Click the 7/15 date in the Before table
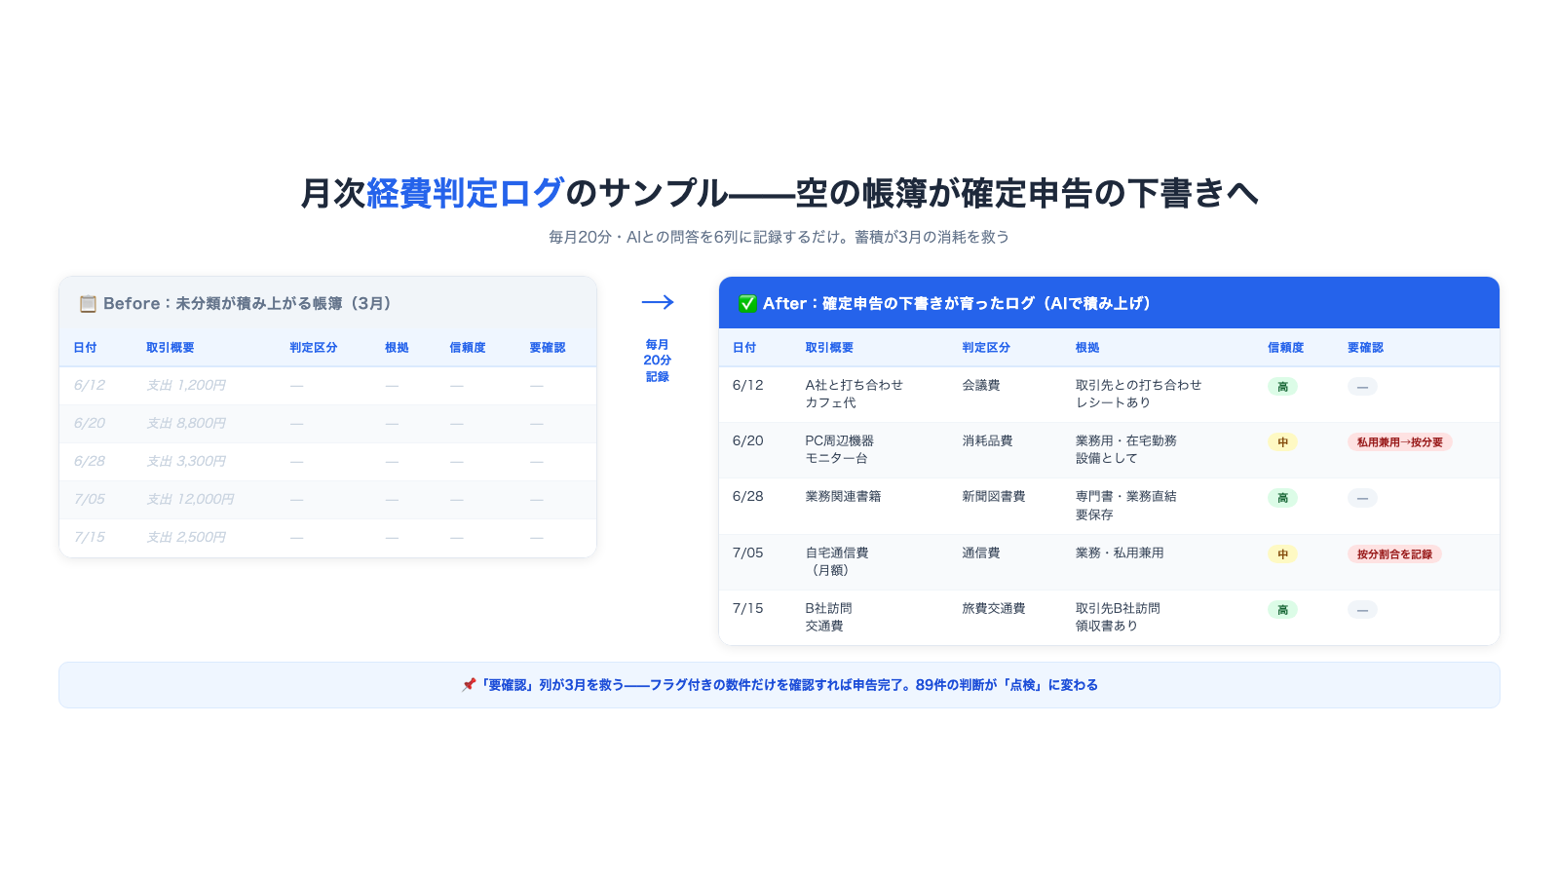Image resolution: width=1559 pixels, height=877 pixels. pos(90,538)
